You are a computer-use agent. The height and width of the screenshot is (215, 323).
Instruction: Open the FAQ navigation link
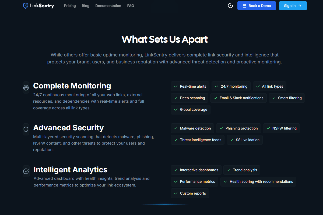(131, 6)
